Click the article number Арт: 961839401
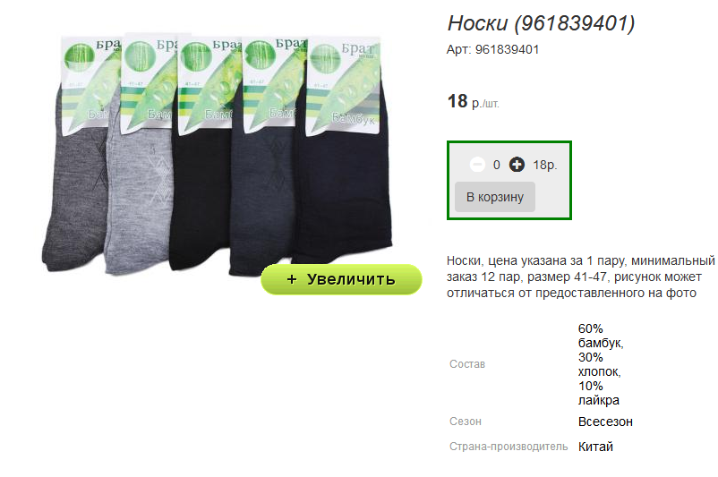Viewport: 718px width, 477px height. coord(492,49)
